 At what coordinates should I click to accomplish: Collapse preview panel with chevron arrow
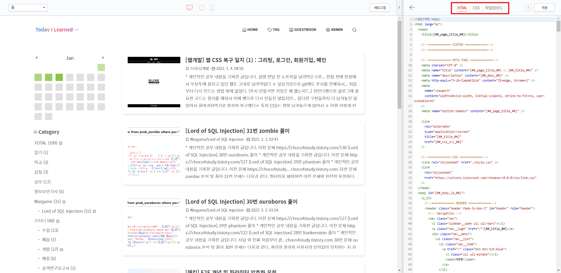(399, 8)
